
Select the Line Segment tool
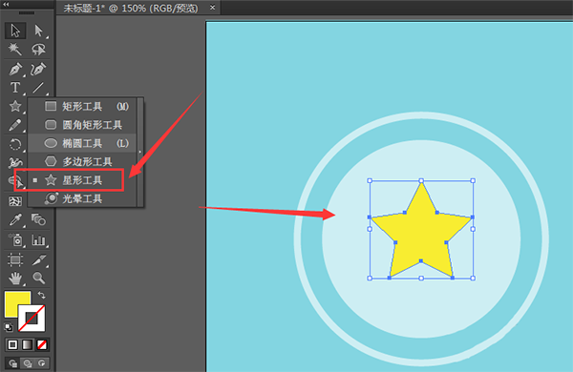tap(38, 88)
